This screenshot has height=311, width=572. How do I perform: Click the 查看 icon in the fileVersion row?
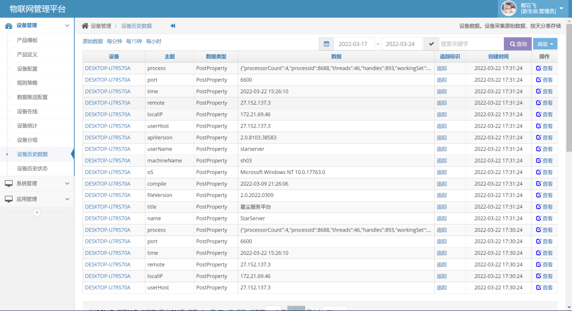point(538,195)
